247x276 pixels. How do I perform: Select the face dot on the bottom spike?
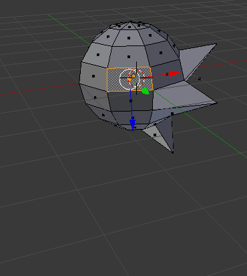(x=155, y=135)
